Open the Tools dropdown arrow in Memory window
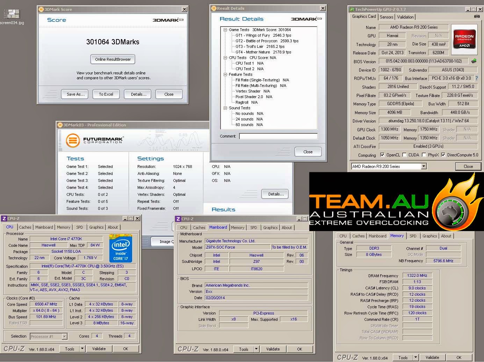 click(x=416, y=357)
